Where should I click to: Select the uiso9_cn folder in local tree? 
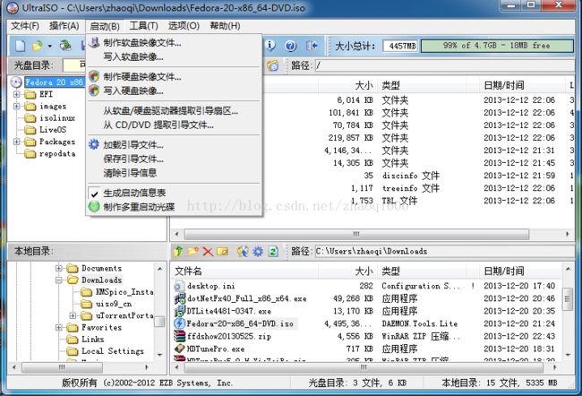[114, 304]
